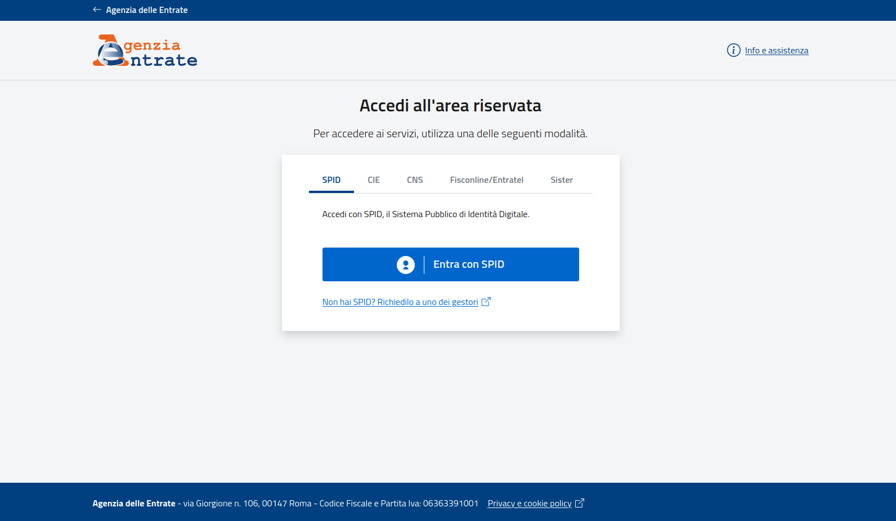Viewport: 896px width, 521px height.
Task: Open the Agenzia delle Entrate header link
Action: point(147,10)
